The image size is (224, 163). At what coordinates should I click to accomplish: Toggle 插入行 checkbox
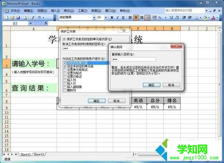coord(65,83)
